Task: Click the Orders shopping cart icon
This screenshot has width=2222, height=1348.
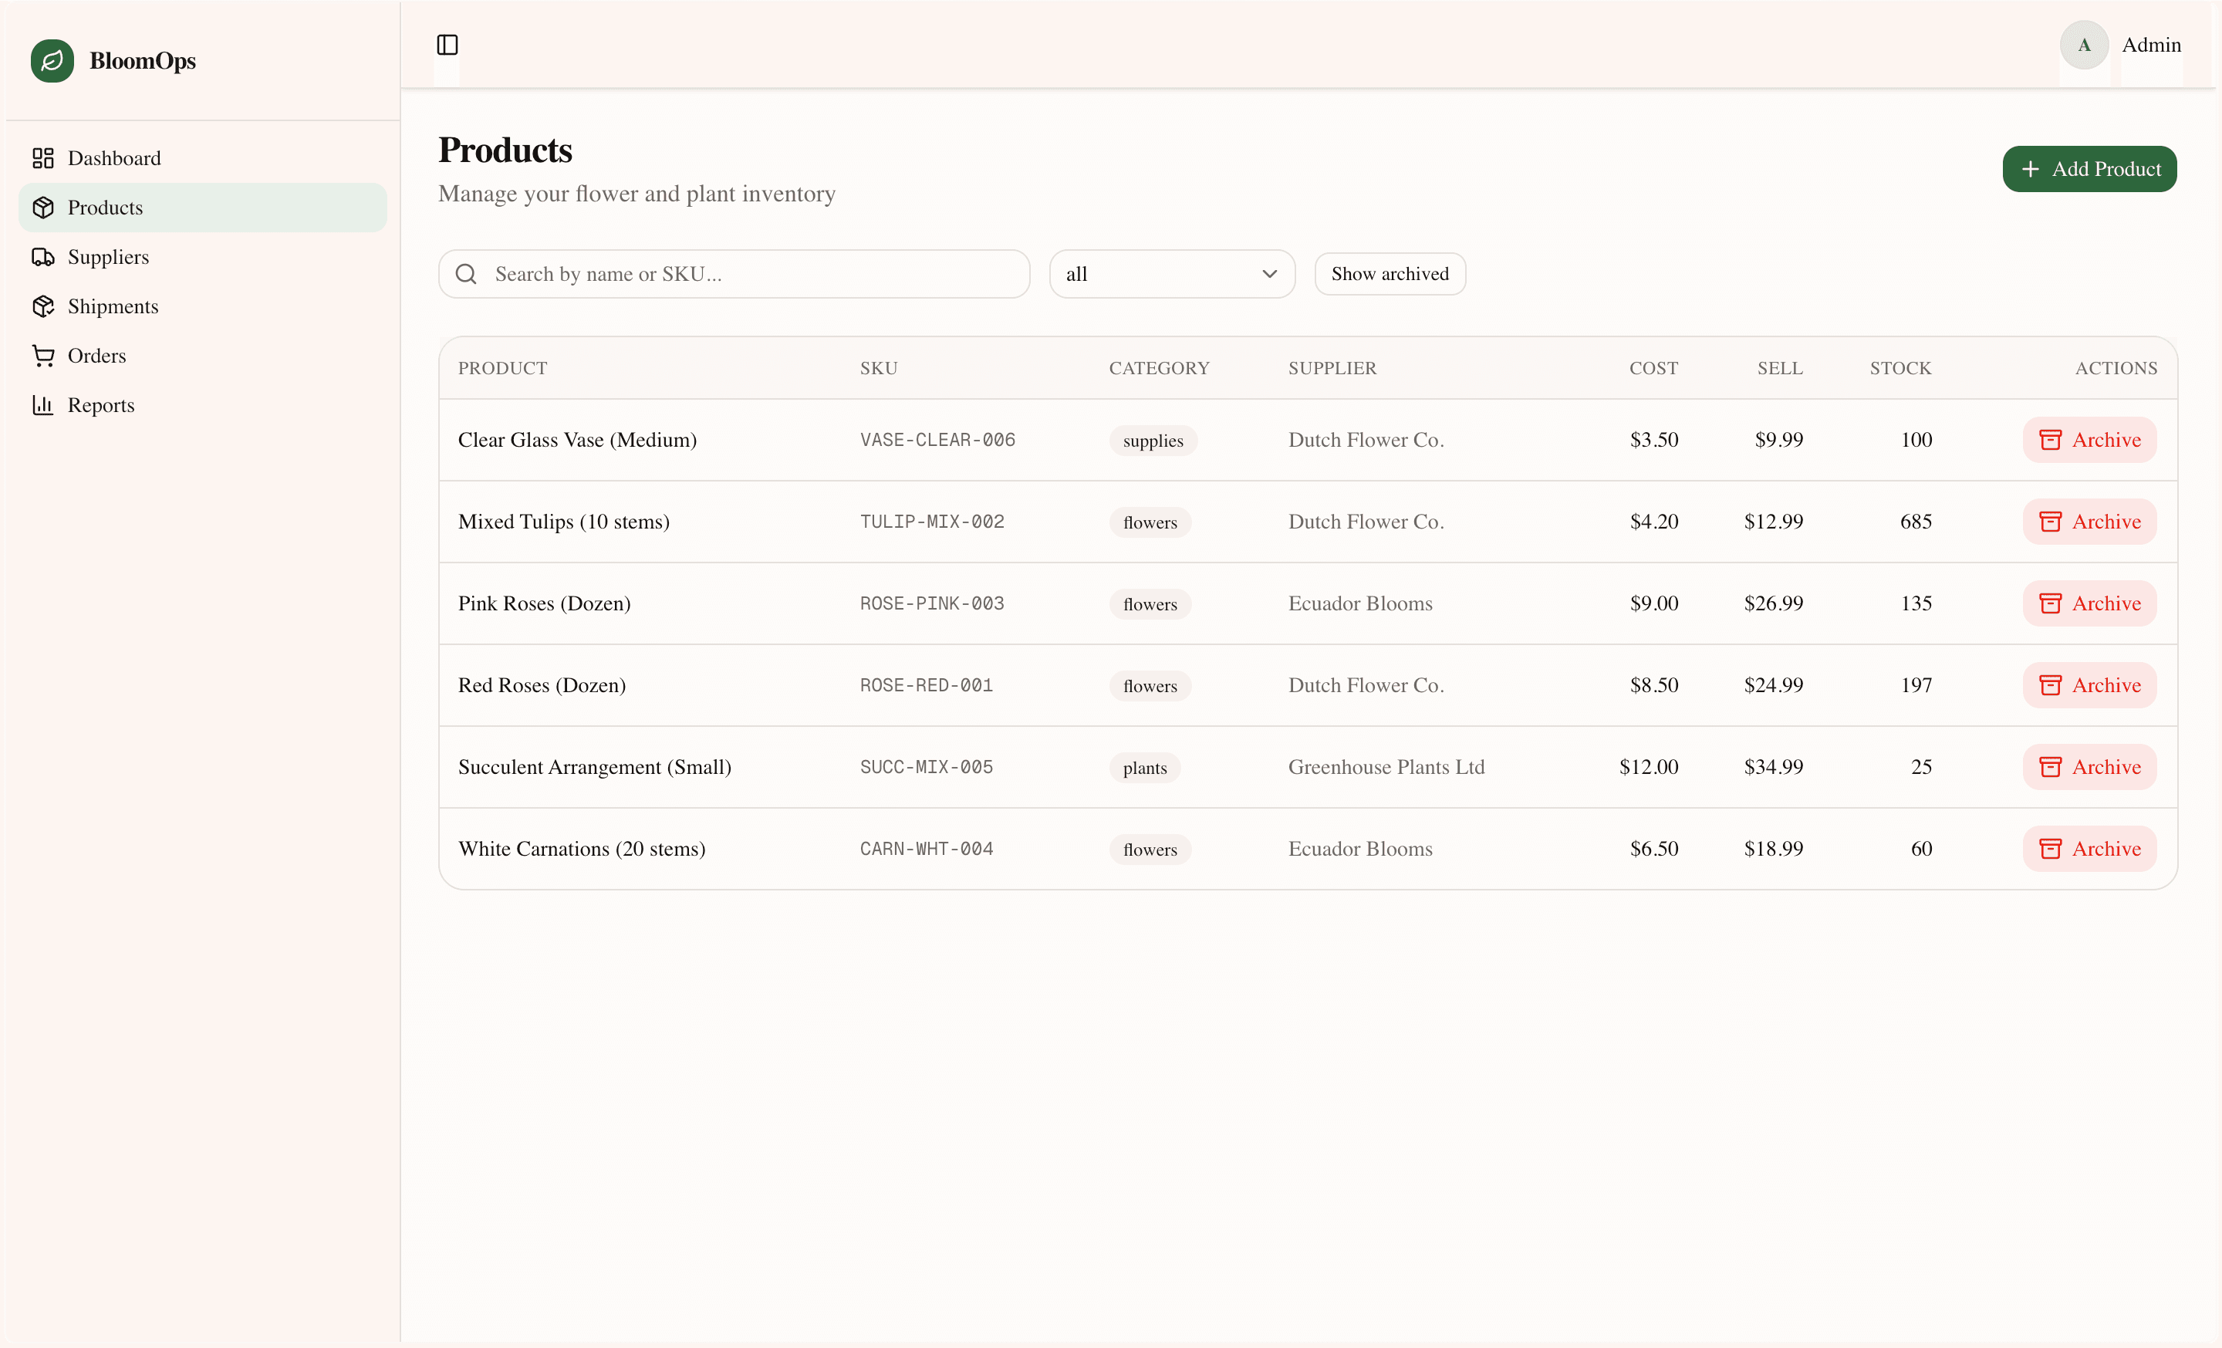Action: 42,355
